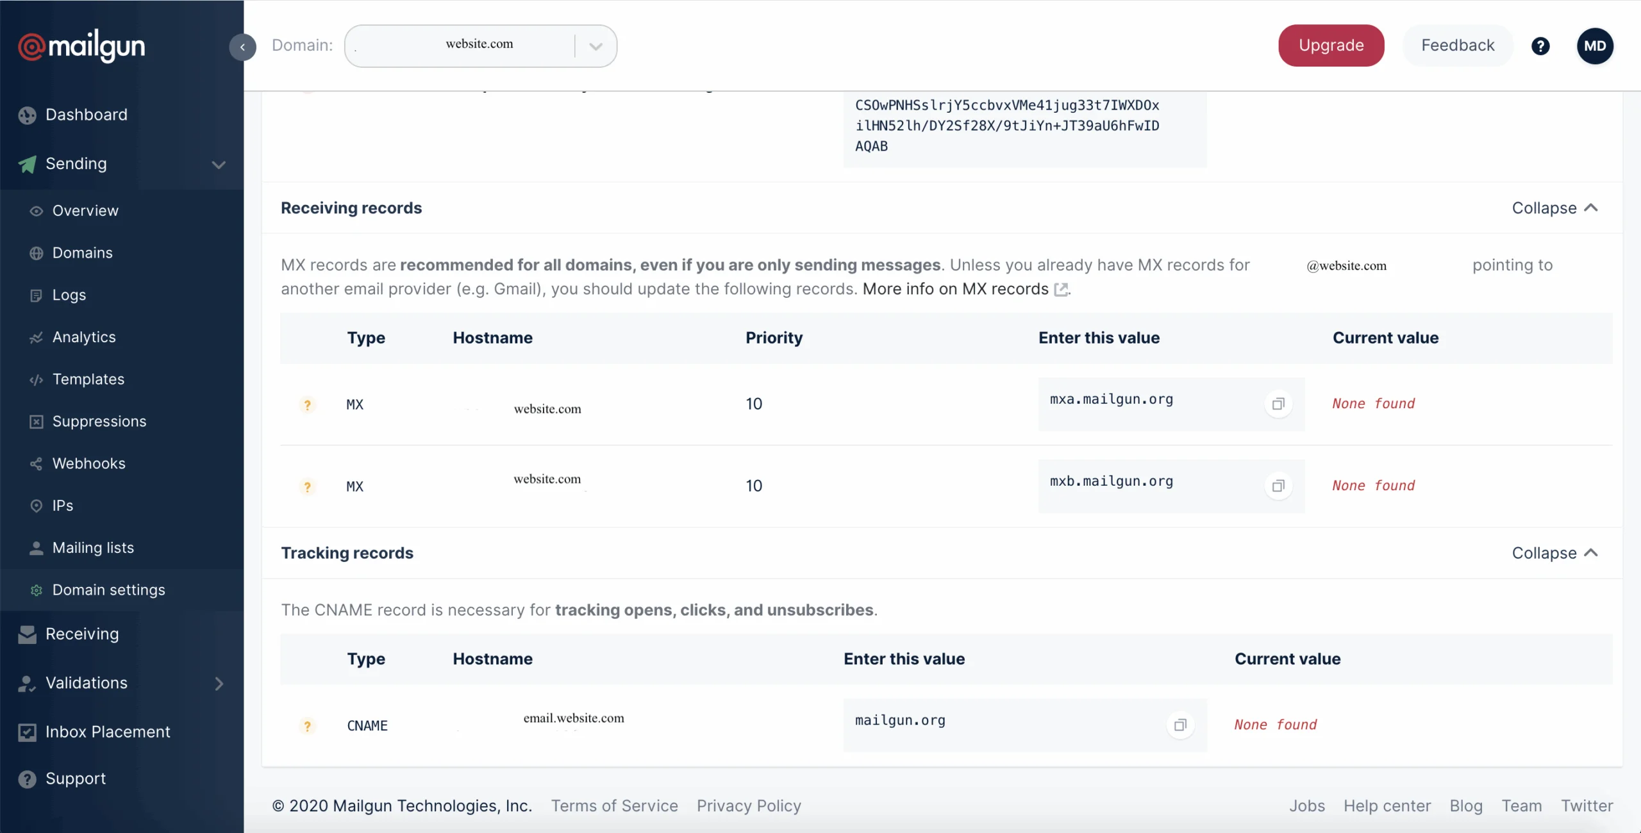This screenshot has width=1641, height=833.
Task: Click the mxb.mailgun.org value field
Action: tap(1171, 486)
